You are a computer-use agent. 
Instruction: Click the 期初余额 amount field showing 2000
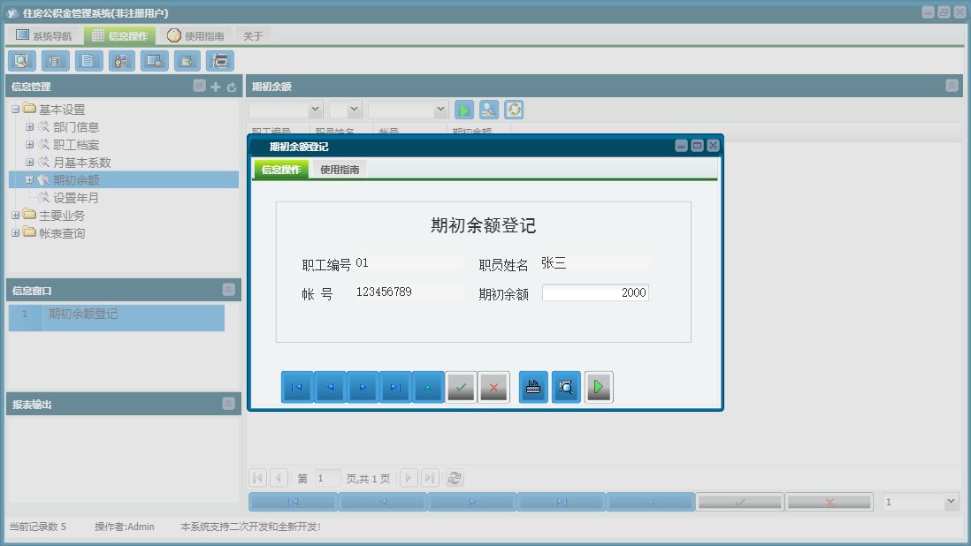pos(595,292)
